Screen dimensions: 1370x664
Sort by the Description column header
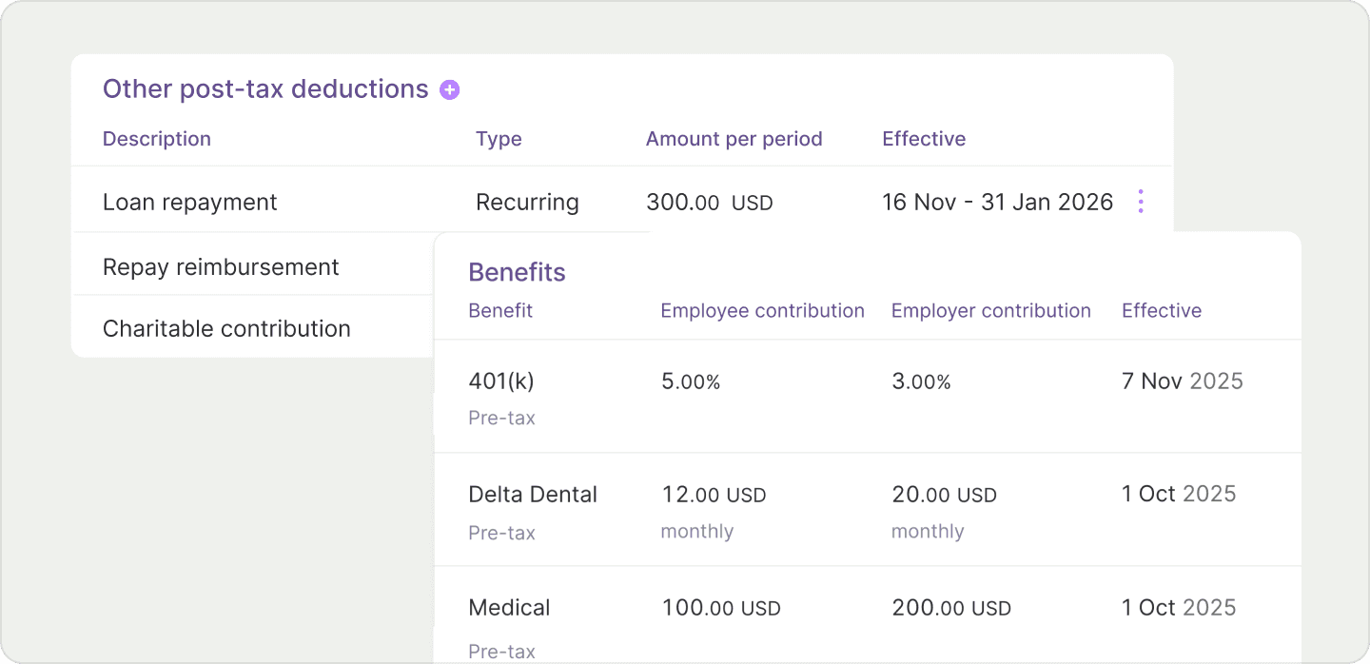pos(157,139)
